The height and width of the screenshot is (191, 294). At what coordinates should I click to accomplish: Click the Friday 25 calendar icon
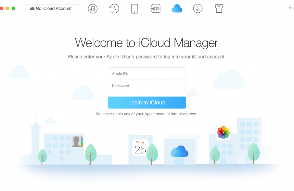point(140,148)
